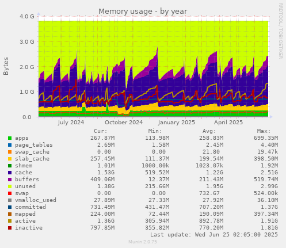Click the Munin 2.0.75 footer text
Viewport: 286px width, 248px height.
pyautogui.click(x=143, y=242)
